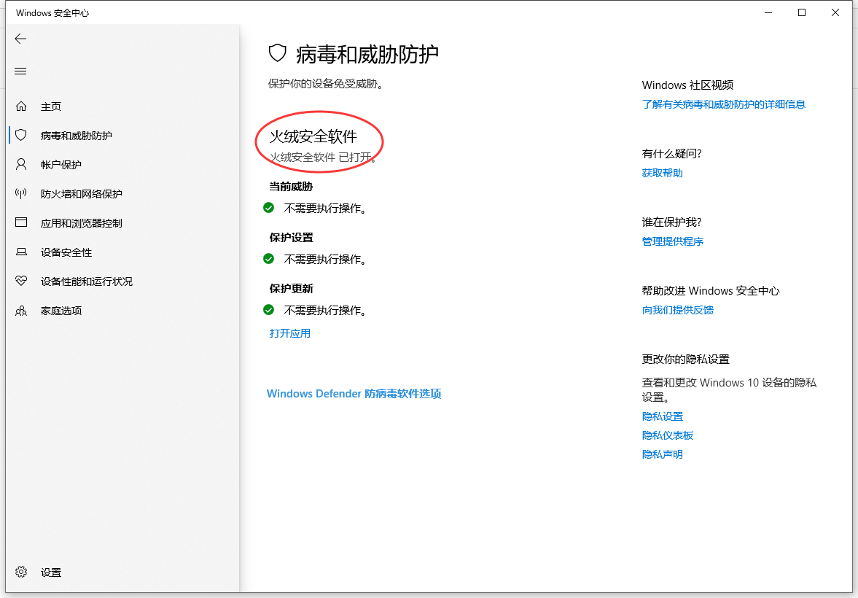Click the 家庭选项 family icon
858x598 pixels.
(x=21, y=311)
